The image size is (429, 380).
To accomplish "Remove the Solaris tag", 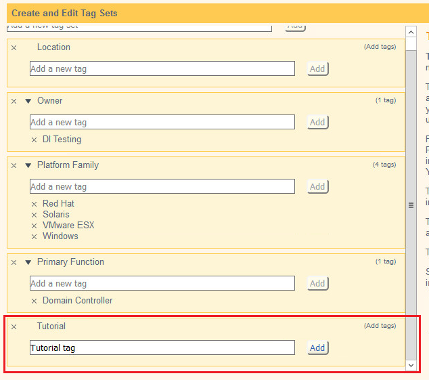I will [34, 215].
